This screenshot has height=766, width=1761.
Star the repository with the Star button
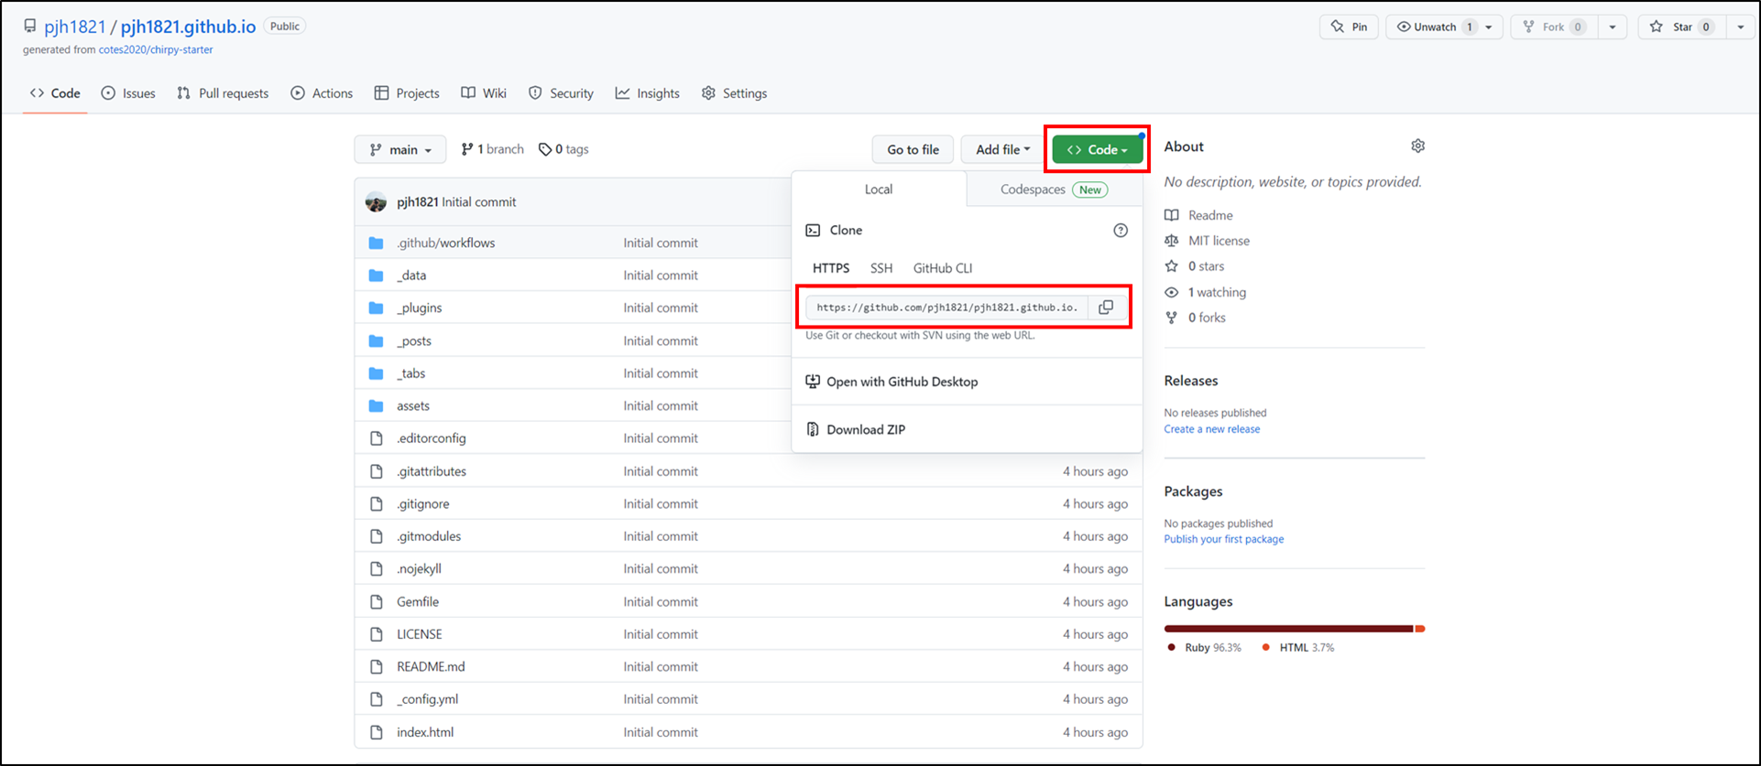tap(1681, 27)
